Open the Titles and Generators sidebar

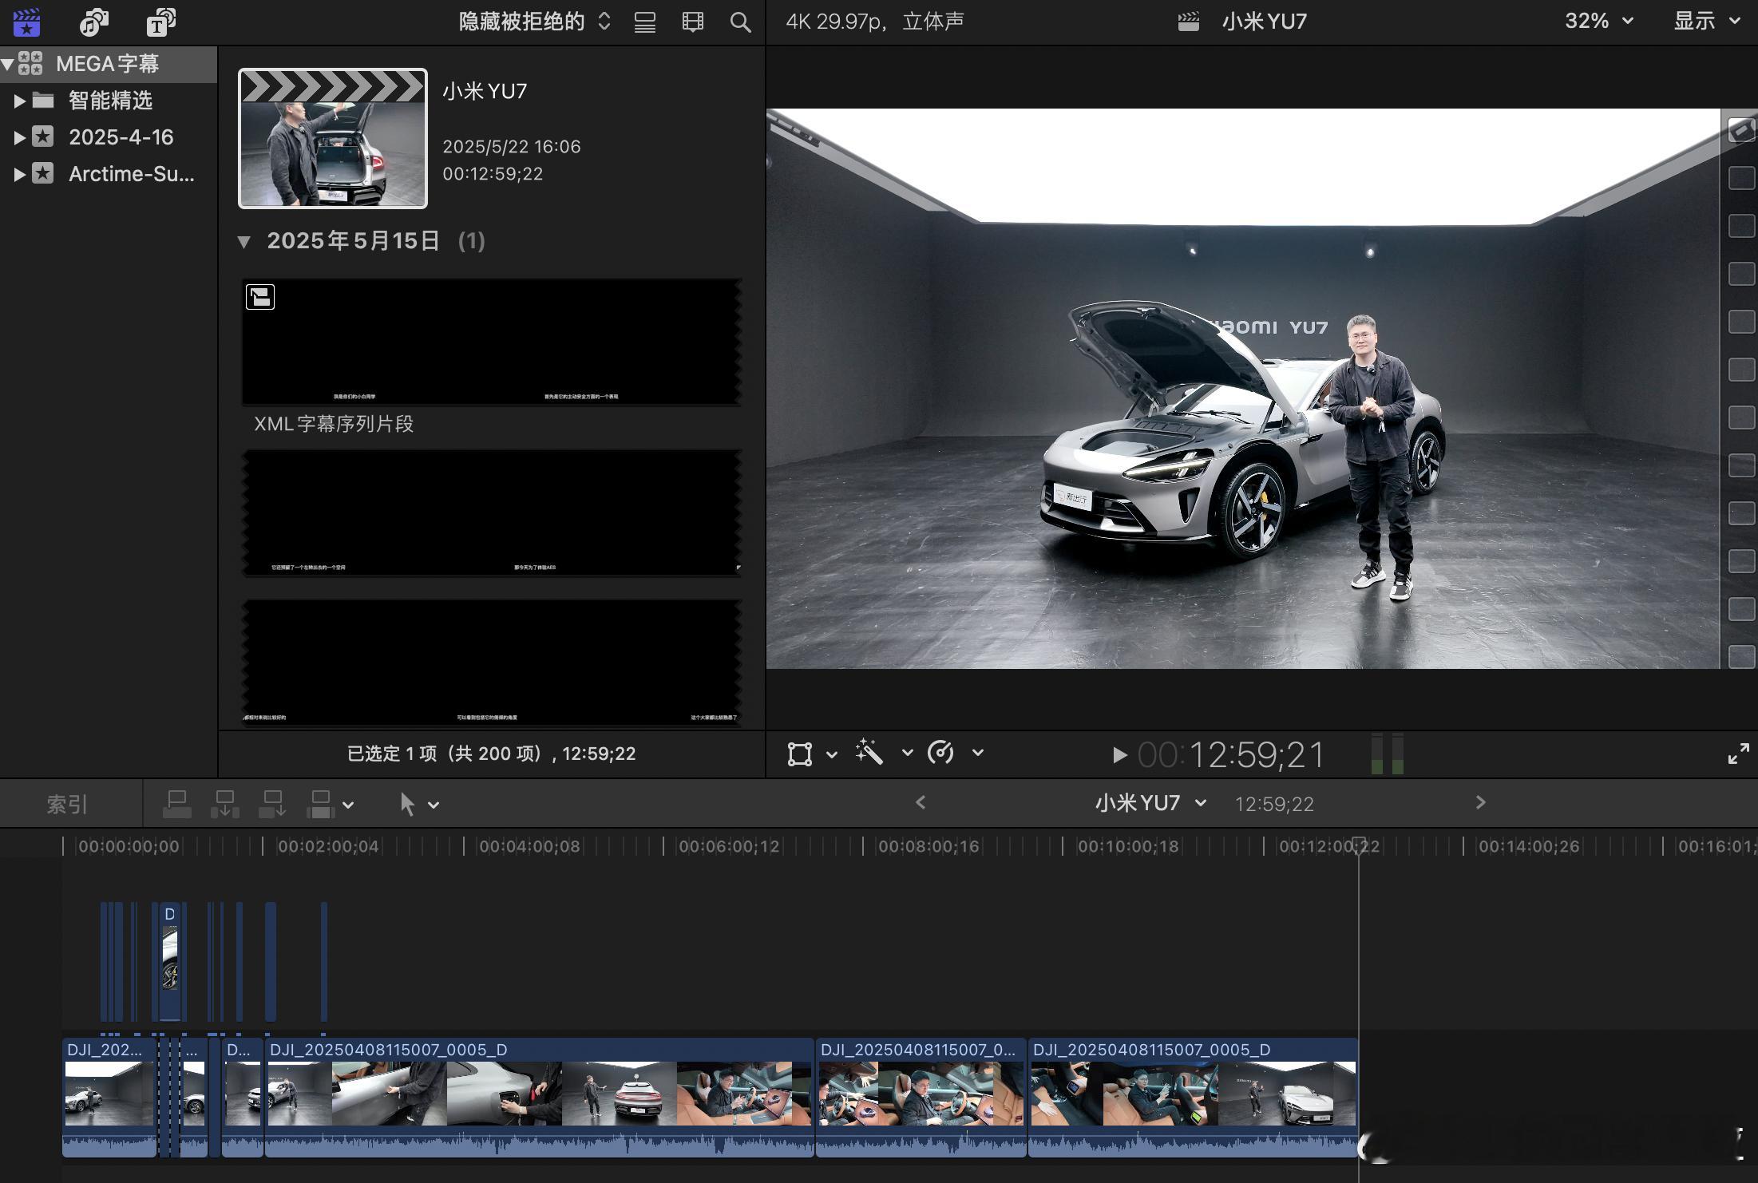pyautogui.click(x=161, y=22)
